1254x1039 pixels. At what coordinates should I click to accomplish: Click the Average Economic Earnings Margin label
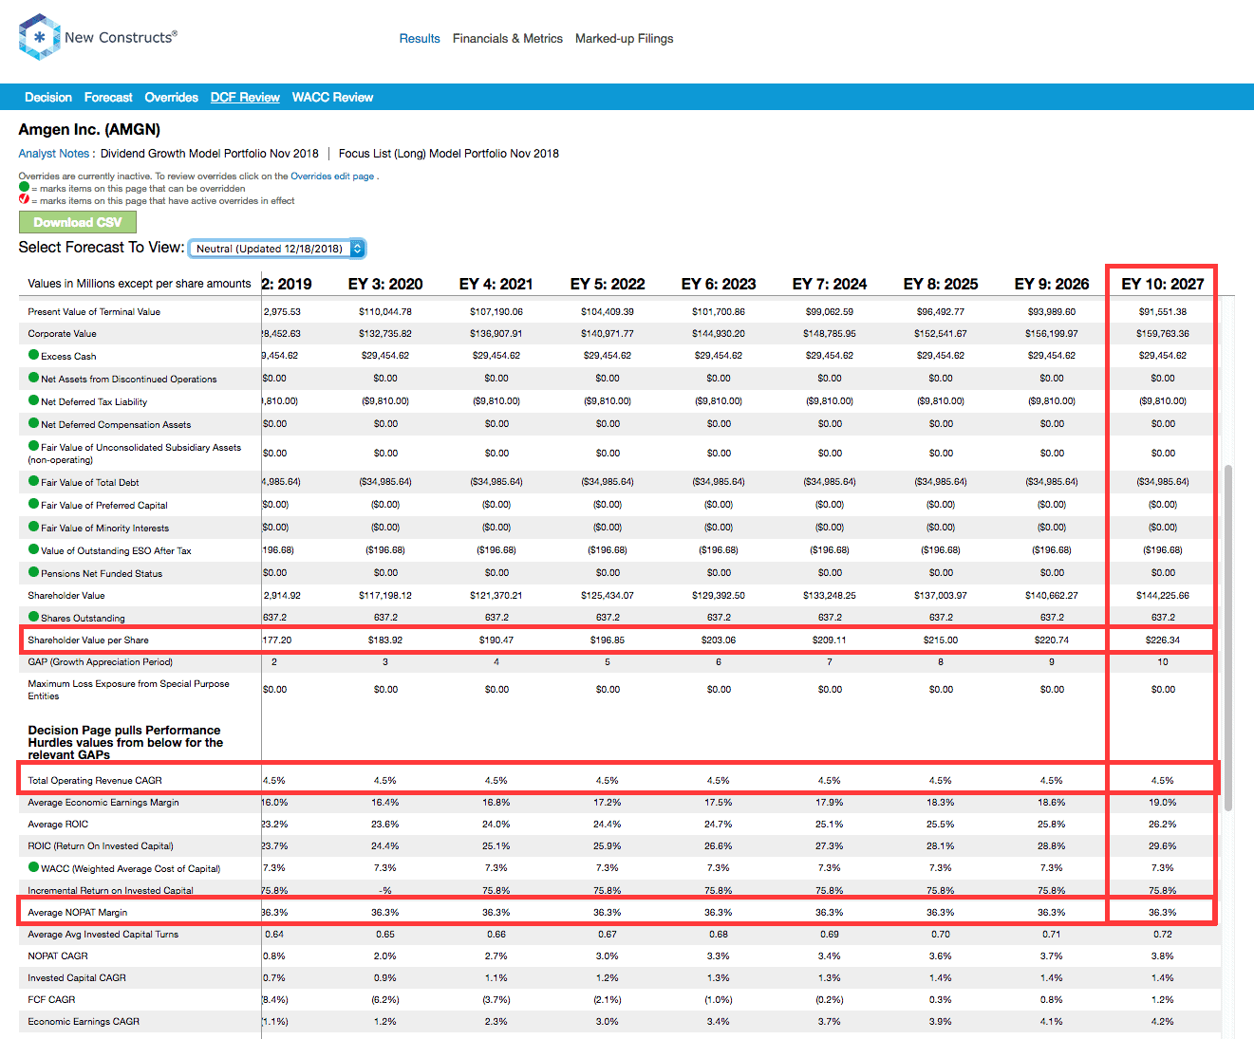(103, 803)
